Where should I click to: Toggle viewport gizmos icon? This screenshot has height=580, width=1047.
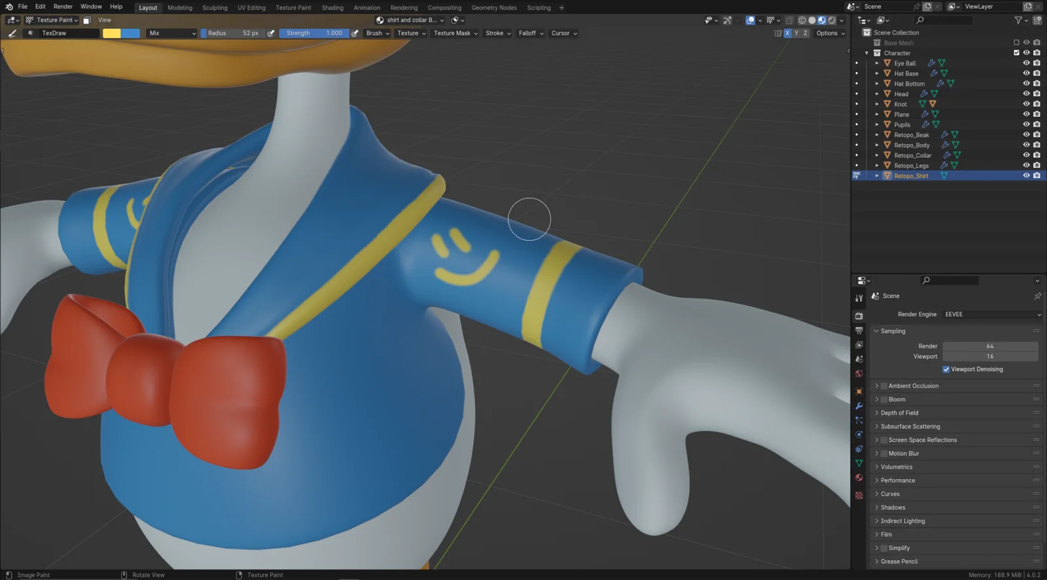[x=727, y=20]
